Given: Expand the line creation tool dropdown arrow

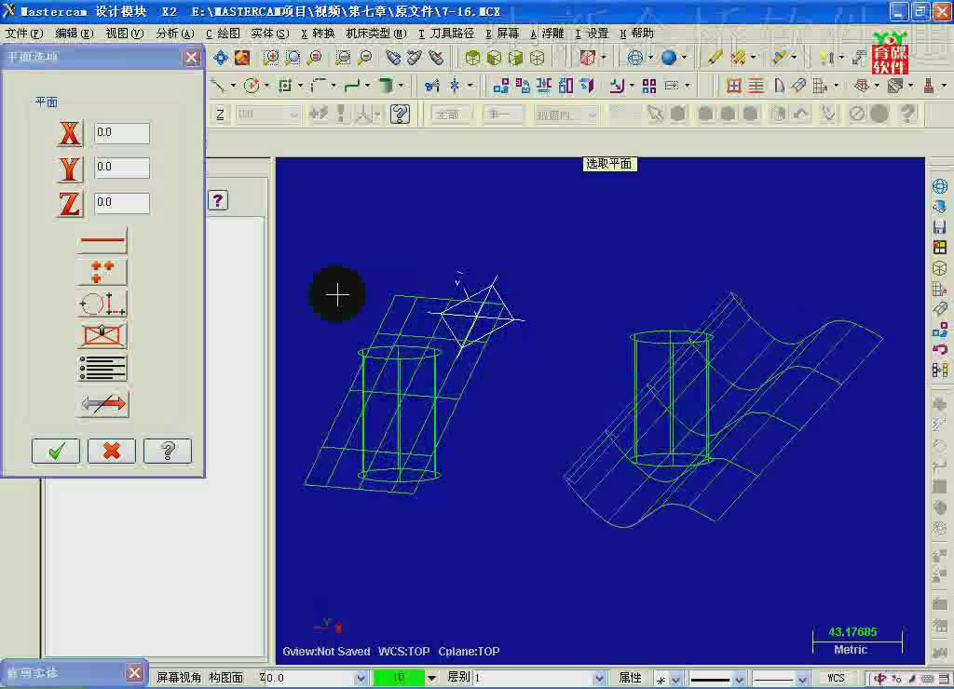Looking at the screenshot, I should coord(232,86).
